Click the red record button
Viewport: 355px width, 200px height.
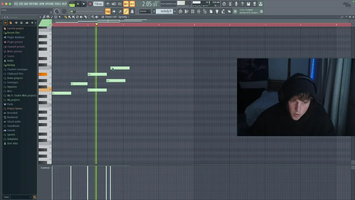[90, 4]
